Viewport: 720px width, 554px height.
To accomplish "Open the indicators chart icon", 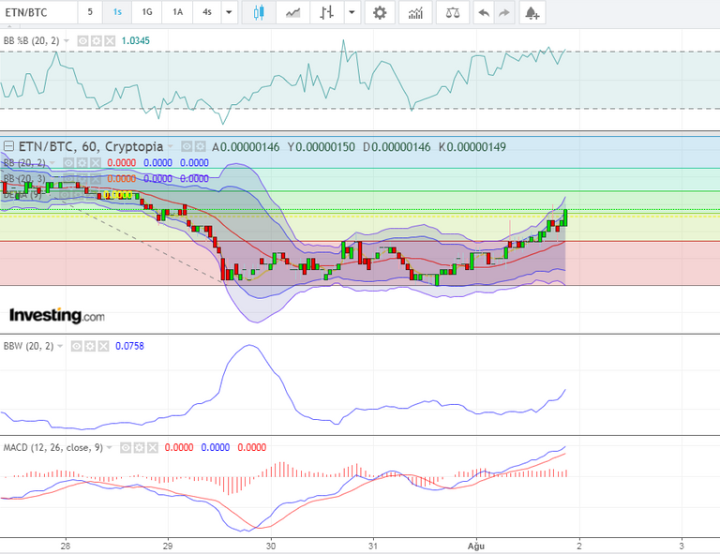I will pyautogui.click(x=415, y=12).
